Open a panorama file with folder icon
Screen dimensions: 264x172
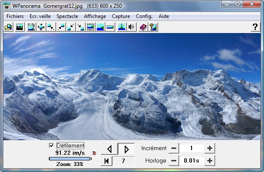click(x=9, y=27)
